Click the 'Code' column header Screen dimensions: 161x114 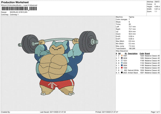[x=142, y=54]
